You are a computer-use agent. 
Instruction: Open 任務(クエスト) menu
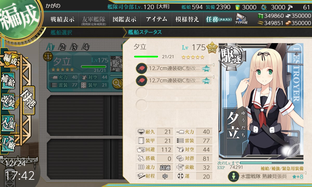218,19
